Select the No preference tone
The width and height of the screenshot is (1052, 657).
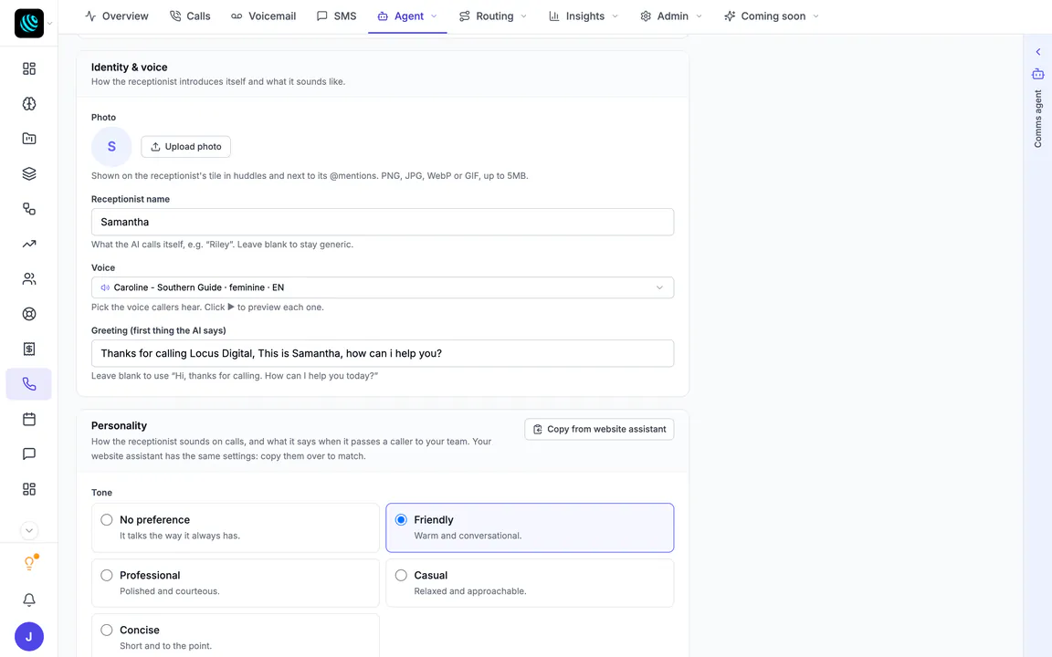click(236, 527)
